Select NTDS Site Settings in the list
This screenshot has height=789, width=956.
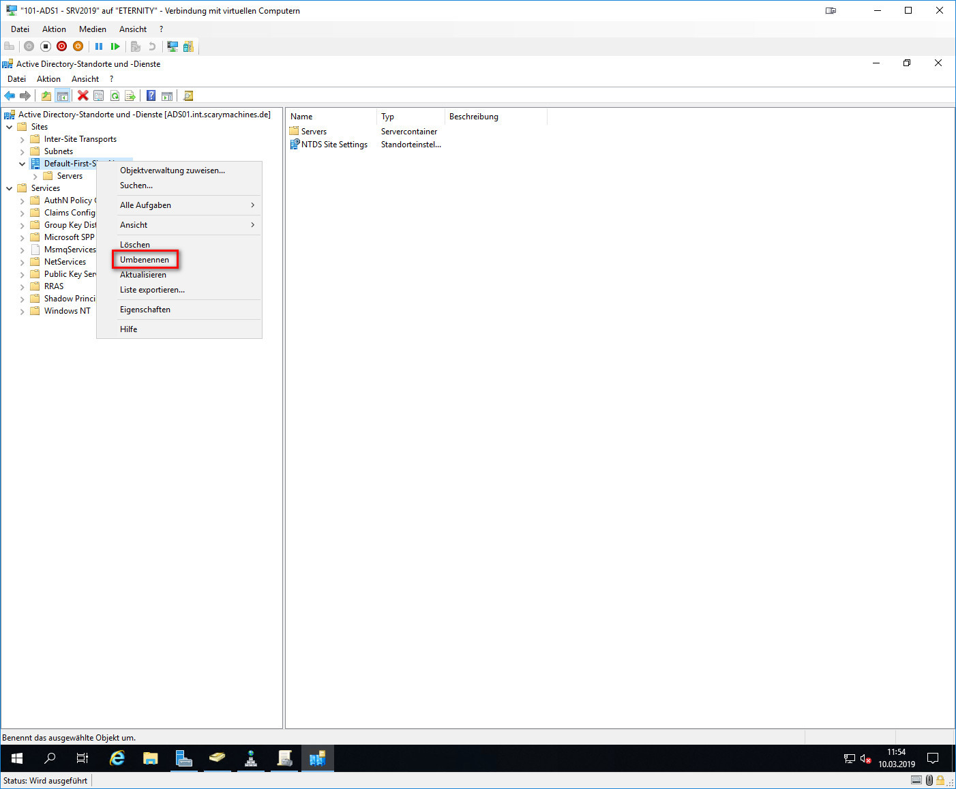[334, 145]
